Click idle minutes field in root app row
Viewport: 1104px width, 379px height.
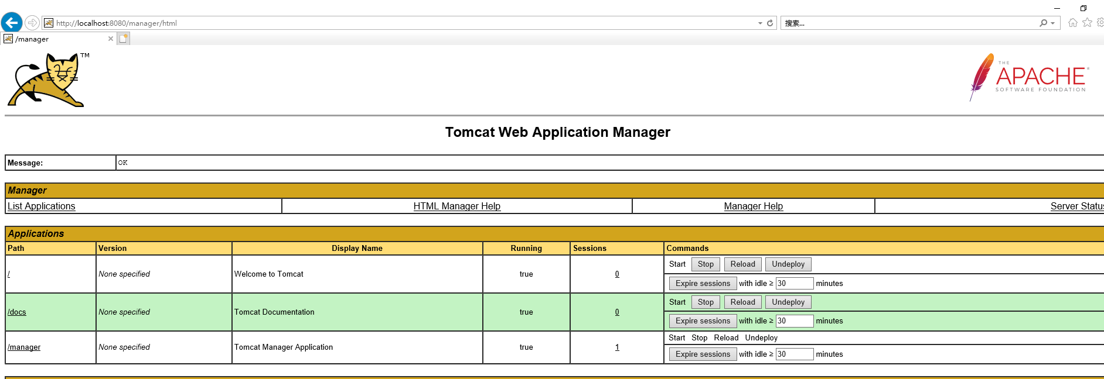795,283
